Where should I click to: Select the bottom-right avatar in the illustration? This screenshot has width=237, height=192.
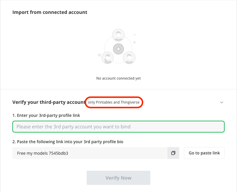129,58
